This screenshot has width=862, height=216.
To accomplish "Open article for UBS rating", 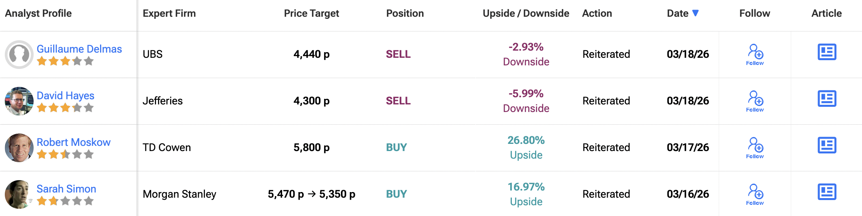I will coord(827,52).
